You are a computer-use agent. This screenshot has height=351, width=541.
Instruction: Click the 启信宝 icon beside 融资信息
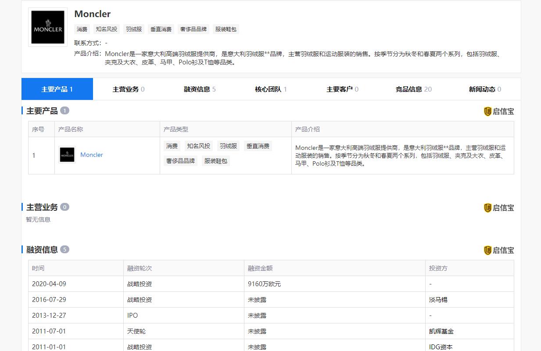click(x=499, y=250)
